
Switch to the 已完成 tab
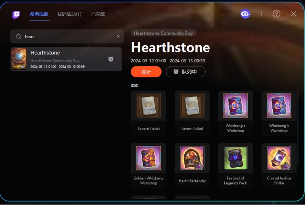point(98,14)
